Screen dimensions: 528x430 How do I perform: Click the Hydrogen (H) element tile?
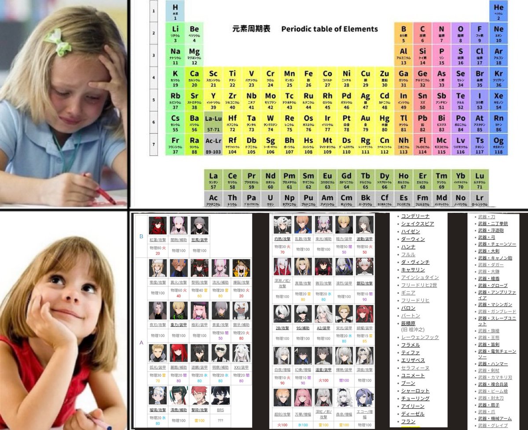(175, 11)
